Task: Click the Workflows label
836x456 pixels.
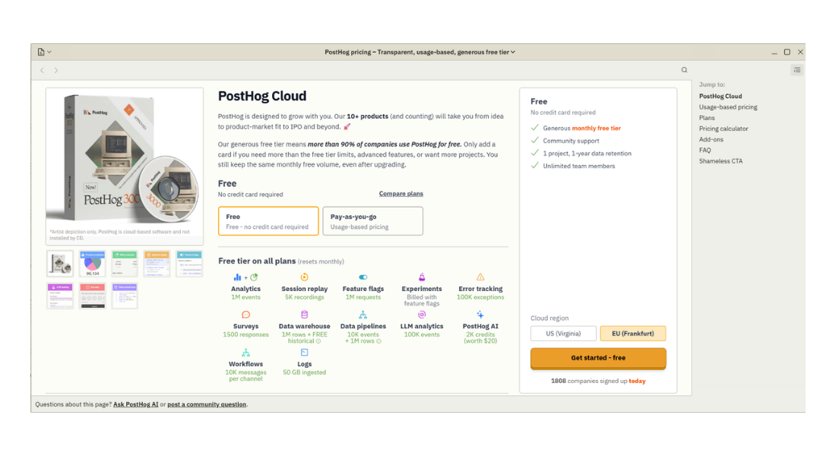Action: coord(245,364)
